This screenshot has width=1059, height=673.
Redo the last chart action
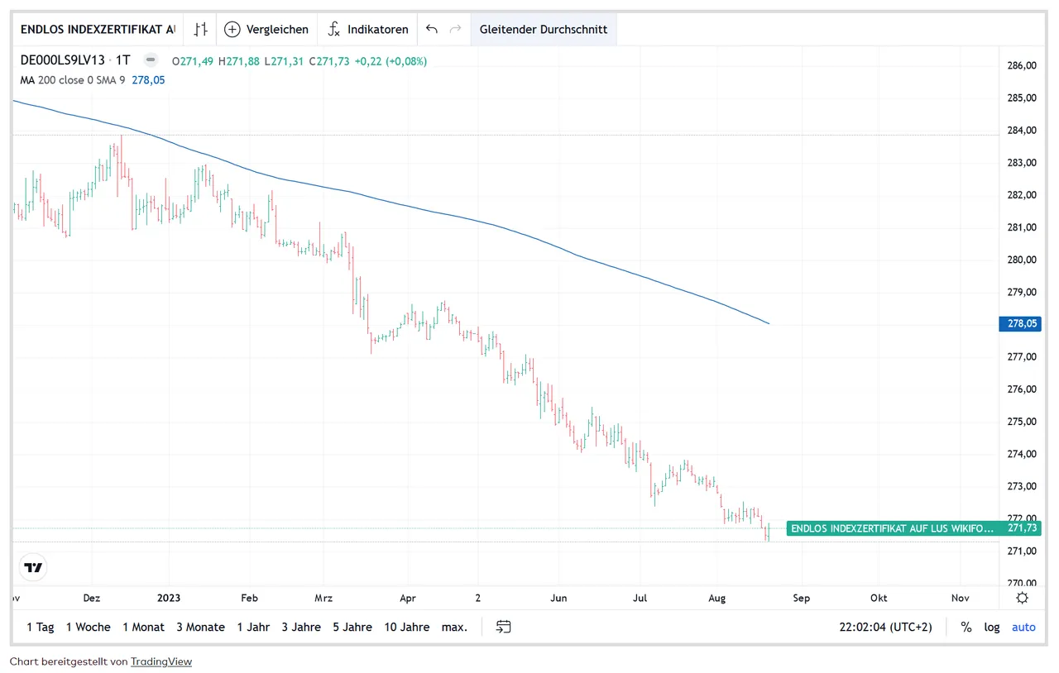point(455,29)
